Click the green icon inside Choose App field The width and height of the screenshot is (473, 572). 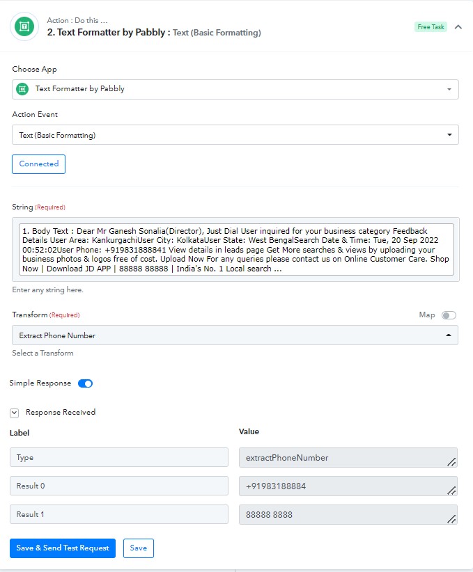click(x=22, y=89)
